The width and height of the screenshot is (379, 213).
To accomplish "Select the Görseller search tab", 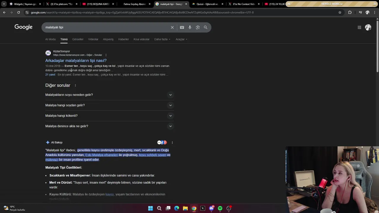I will pos(78,39).
